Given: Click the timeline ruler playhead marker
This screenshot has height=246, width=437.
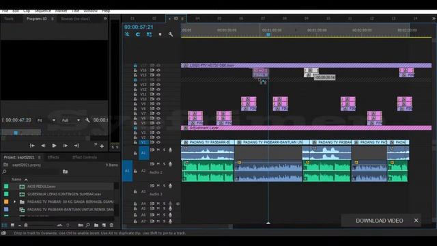Looking at the screenshot, I should 268,35.
